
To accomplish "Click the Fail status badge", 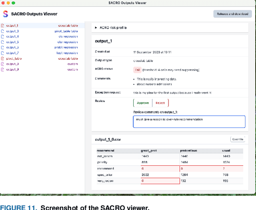I will point(138,70).
